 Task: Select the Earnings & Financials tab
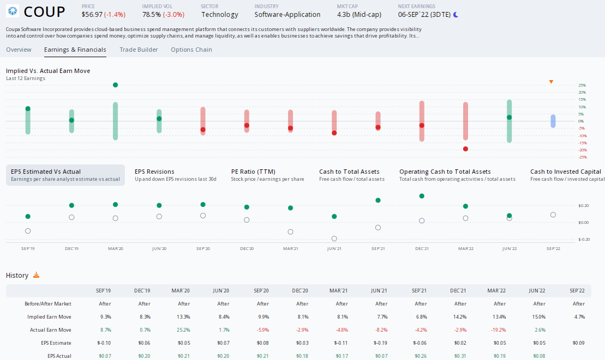pyautogui.click(x=75, y=50)
